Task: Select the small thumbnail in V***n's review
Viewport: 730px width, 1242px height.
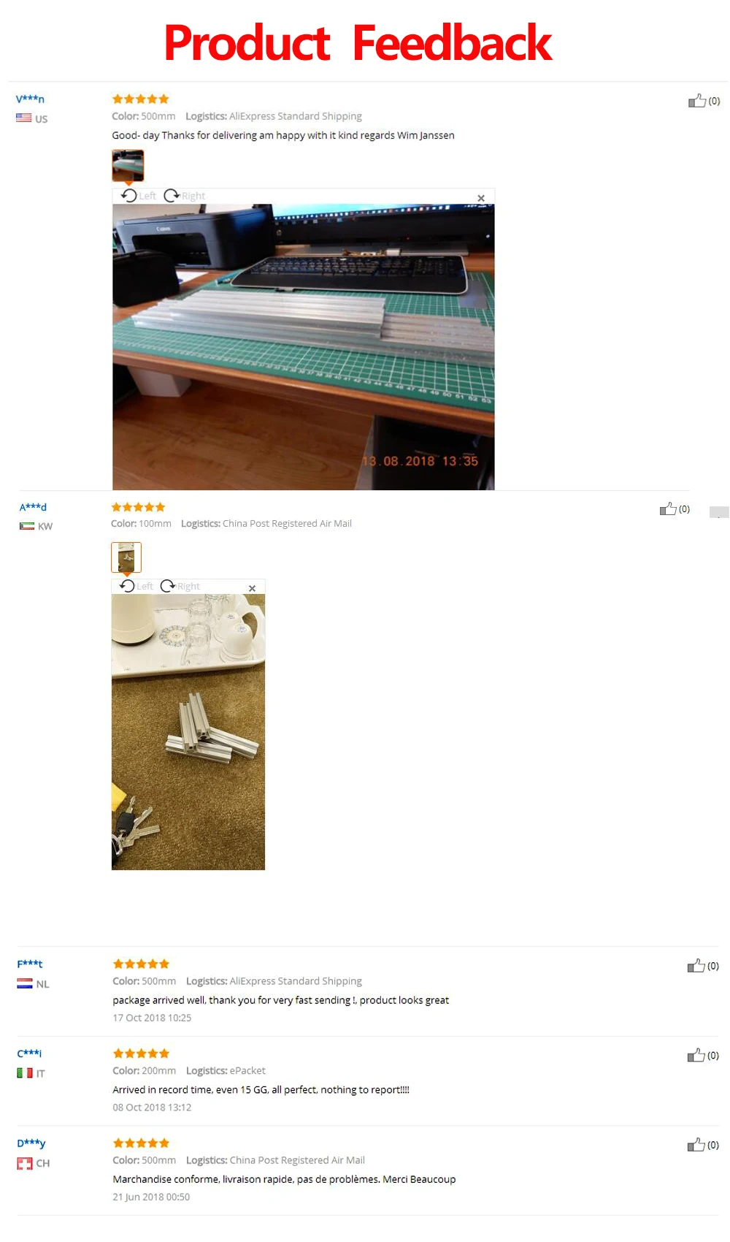Action: pos(128,166)
